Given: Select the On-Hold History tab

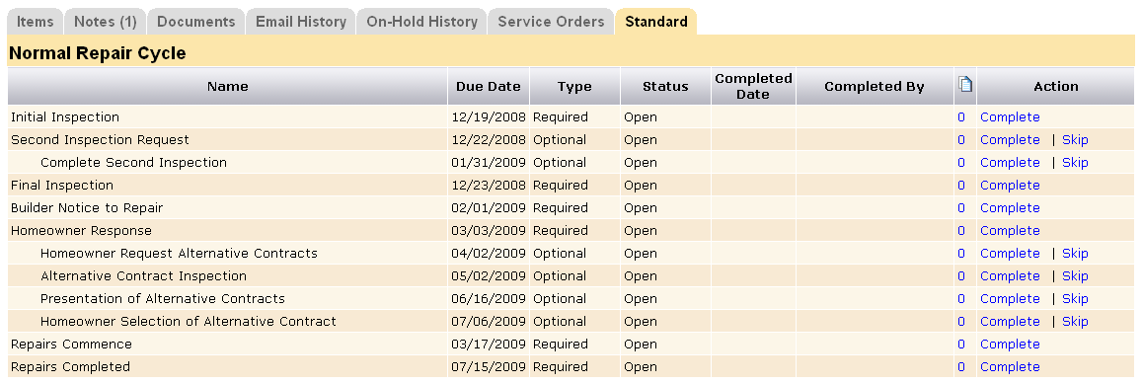Looking at the screenshot, I should pyautogui.click(x=421, y=22).
